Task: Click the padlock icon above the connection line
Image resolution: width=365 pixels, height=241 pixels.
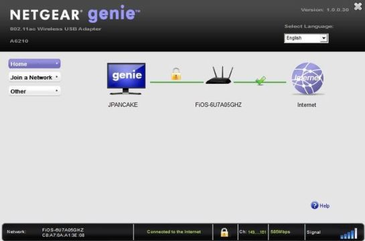Action: (176, 74)
